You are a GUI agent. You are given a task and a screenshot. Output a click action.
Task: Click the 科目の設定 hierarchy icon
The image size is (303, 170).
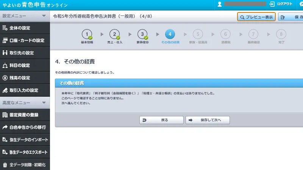tap(5, 65)
